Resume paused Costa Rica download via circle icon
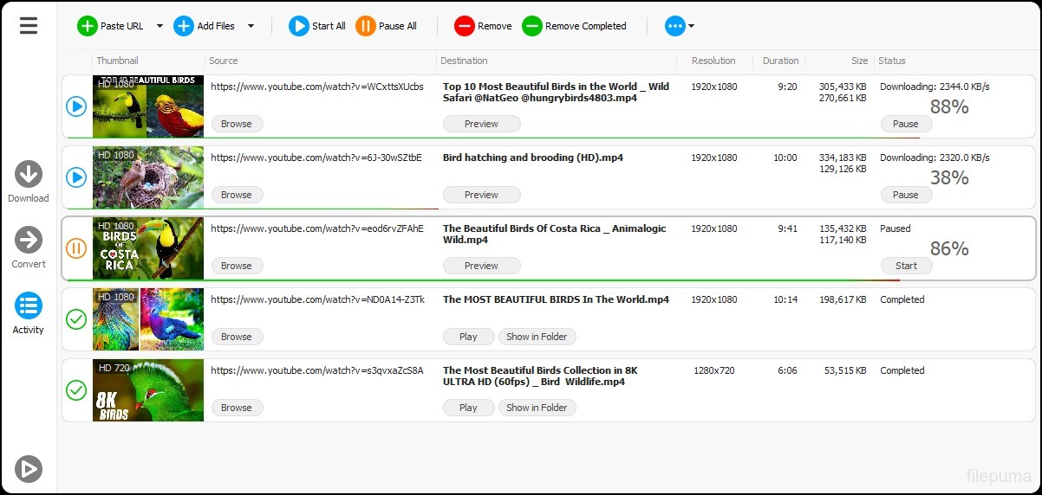The height and width of the screenshot is (495, 1042). (x=76, y=248)
